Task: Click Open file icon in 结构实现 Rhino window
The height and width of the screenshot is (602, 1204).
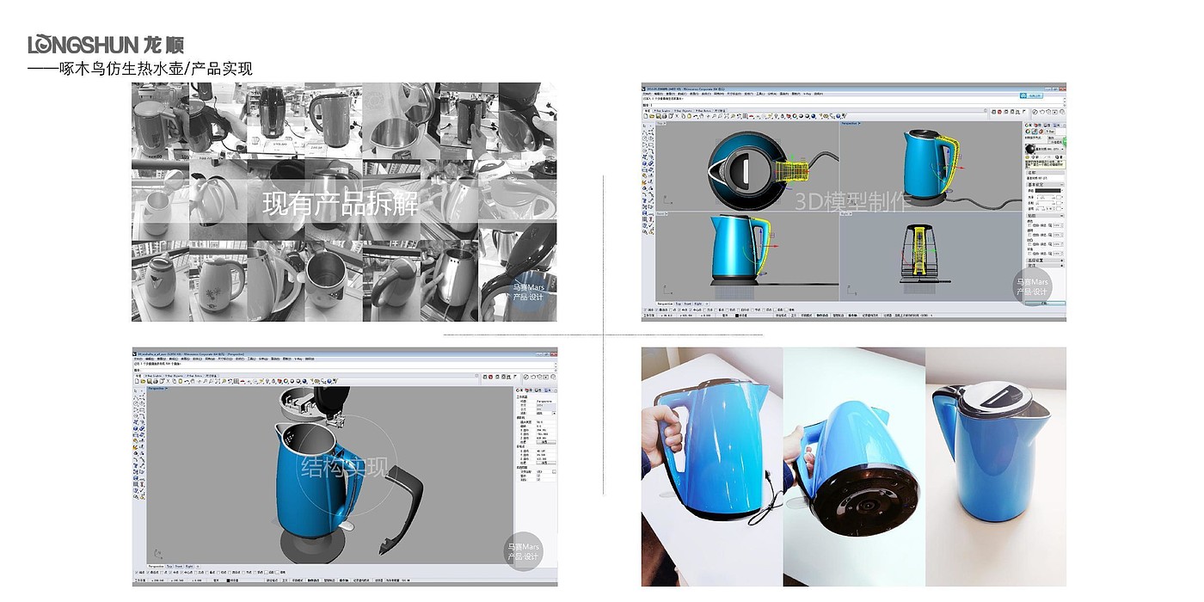Action: tap(143, 381)
